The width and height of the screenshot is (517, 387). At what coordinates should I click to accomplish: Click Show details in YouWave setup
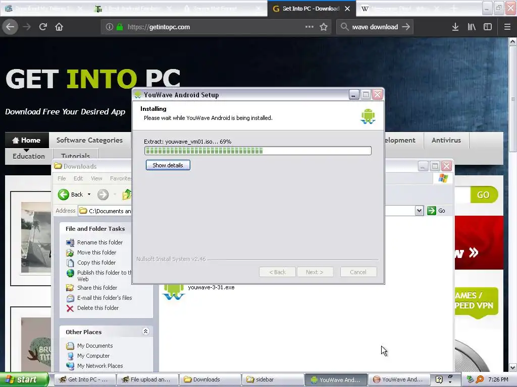point(168,165)
